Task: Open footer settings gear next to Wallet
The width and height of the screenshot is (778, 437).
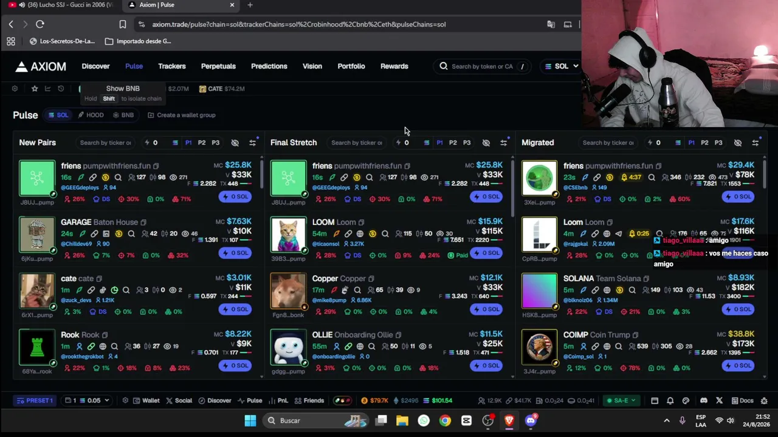Action: pos(125,401)
